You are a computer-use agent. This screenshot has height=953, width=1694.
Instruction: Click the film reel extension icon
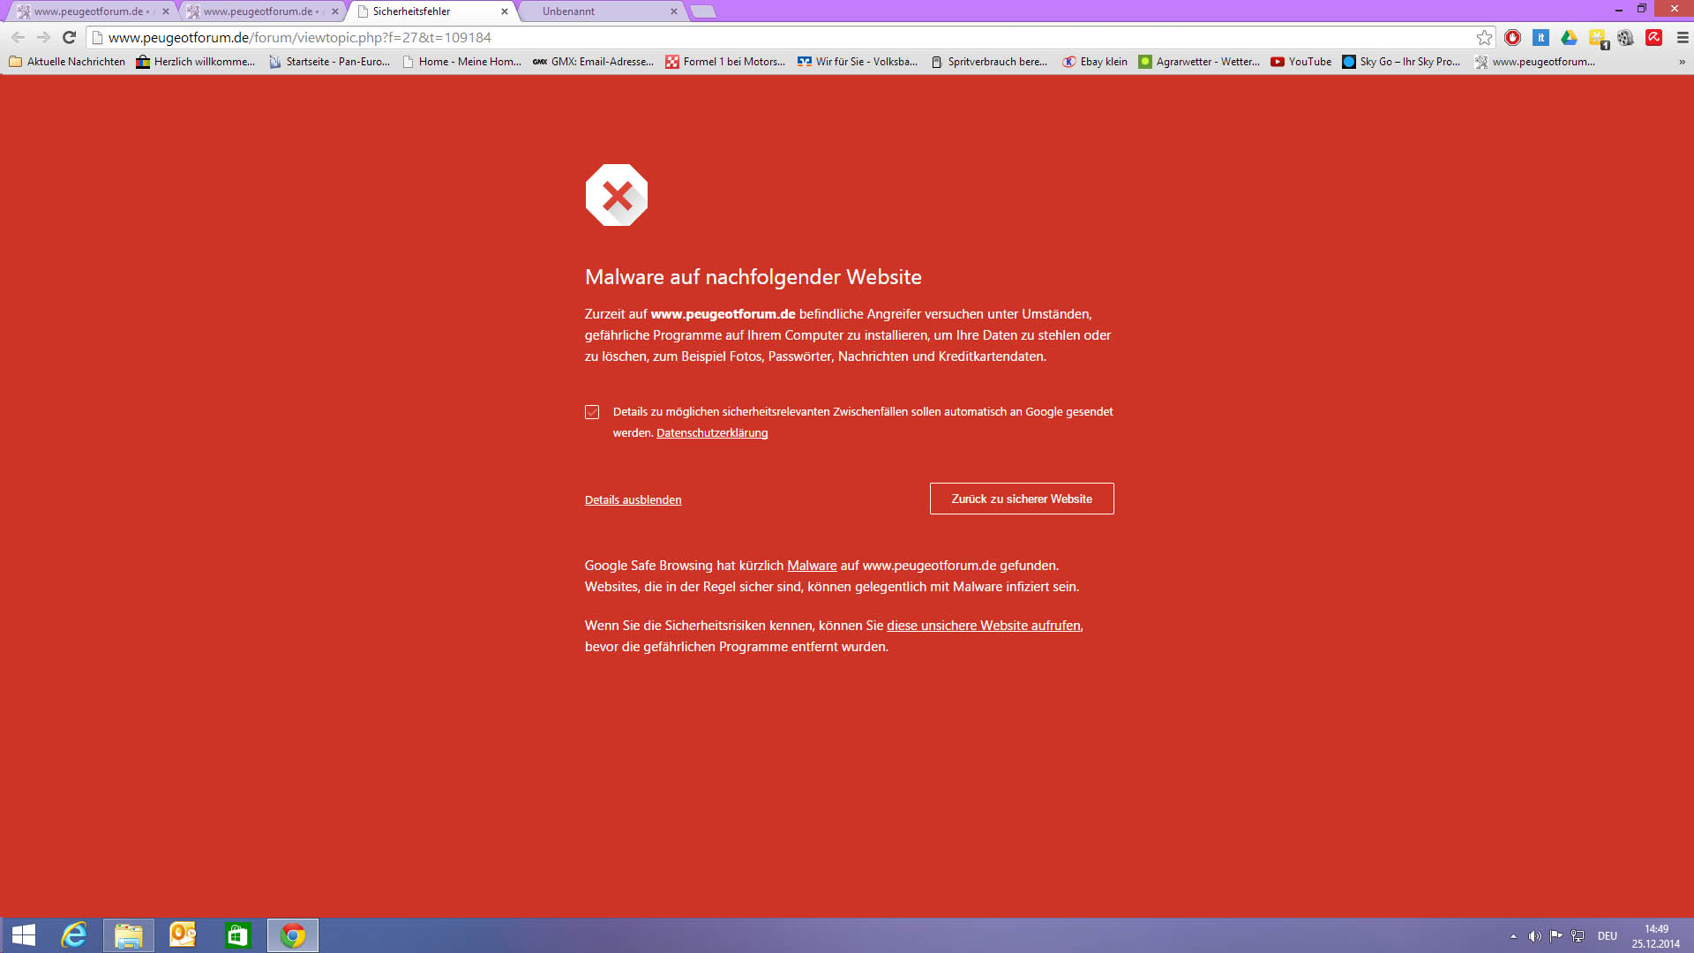pos(1625,37)
